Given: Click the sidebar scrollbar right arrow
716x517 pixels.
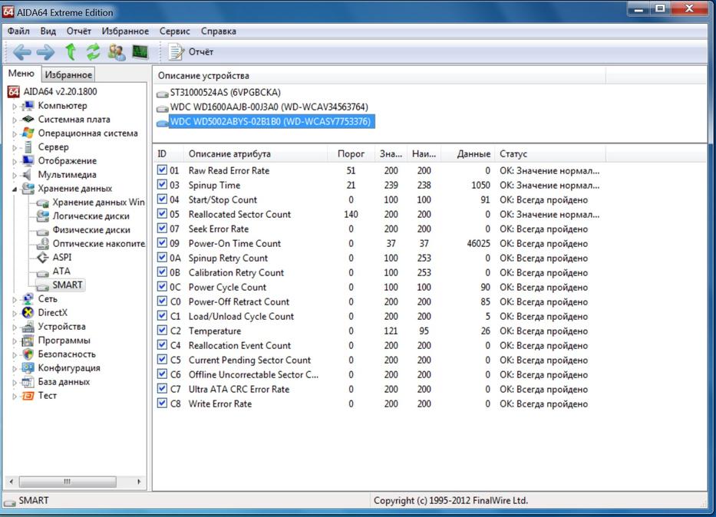Looking at the screenshot, I should coord(139,482).
